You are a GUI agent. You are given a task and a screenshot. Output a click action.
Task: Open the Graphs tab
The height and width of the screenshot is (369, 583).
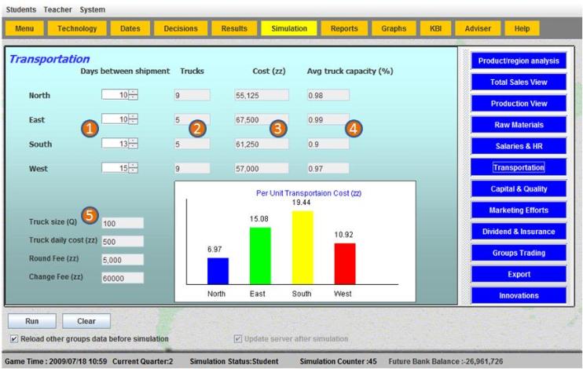394,28
